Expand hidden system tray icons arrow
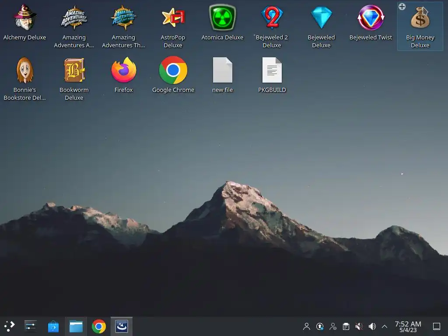448x336 pixels. (385, 326)
